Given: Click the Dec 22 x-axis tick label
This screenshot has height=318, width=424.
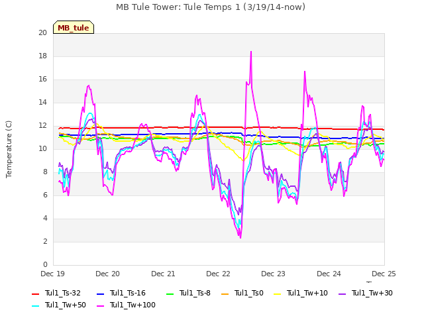Looking at the screenshot, I should 218,274.
